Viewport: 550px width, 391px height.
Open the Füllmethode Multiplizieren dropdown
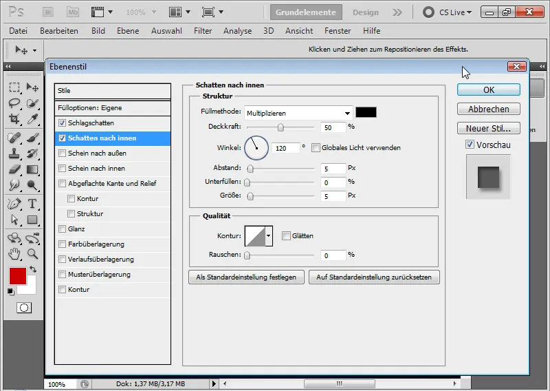pos(298,113)
